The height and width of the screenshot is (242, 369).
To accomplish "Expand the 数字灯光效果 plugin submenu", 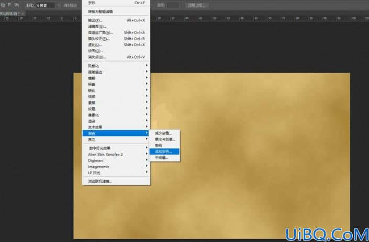I will pyautogui.click(x=116, y=148).
